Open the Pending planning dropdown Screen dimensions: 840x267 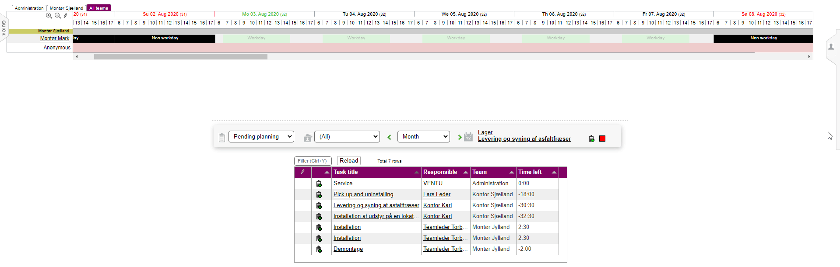261,137
